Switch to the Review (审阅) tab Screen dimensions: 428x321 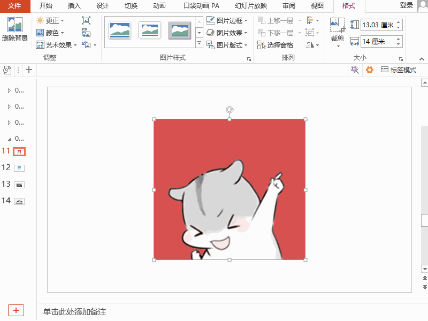point(289,6)
